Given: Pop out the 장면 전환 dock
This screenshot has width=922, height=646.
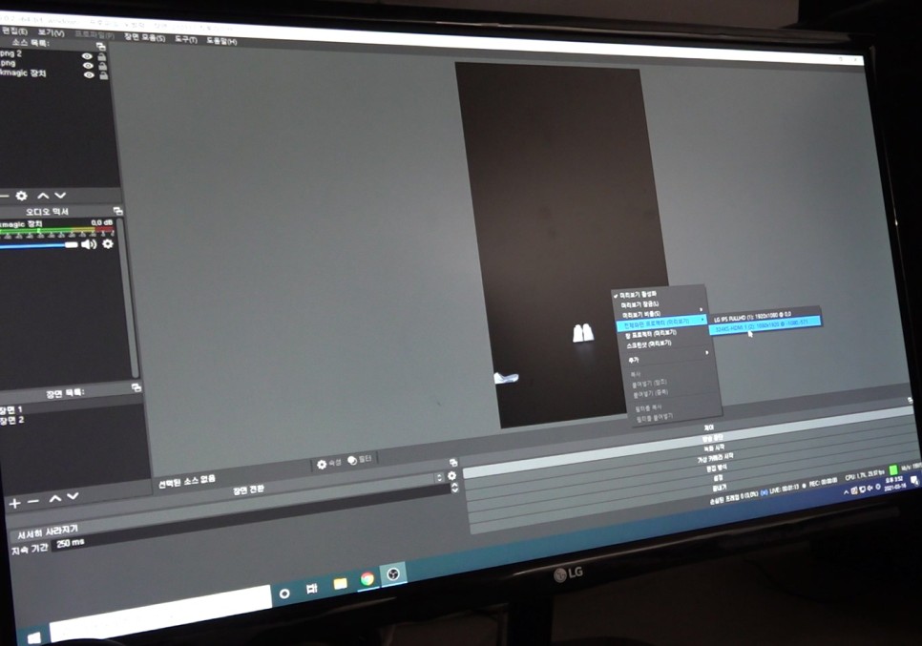Looking at the screenshot, I should click(x=453, y=463).
